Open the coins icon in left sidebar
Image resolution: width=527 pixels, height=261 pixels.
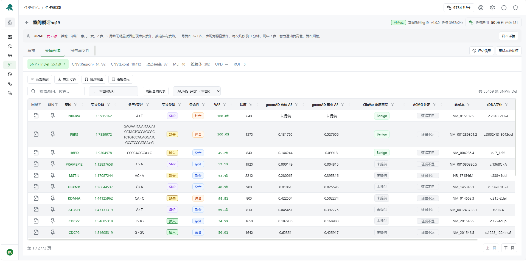click(x=10, y=93)
